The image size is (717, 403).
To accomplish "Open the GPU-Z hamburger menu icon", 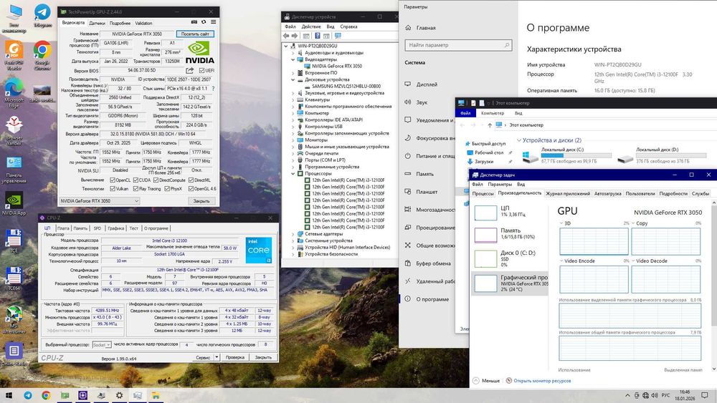I will tap(213, 22).
